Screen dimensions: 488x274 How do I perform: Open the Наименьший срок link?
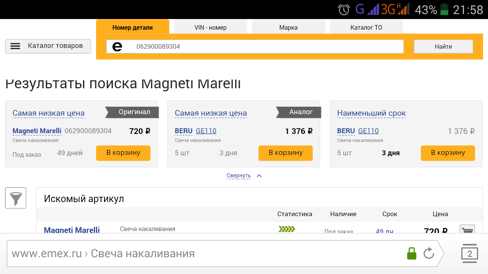click(371, 113)
